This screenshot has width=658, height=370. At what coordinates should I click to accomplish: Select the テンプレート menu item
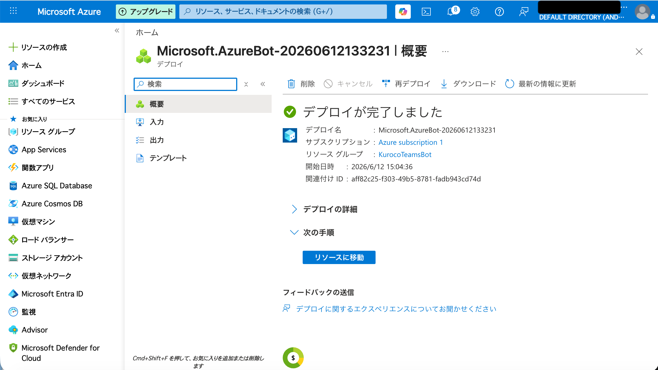pos(198,158)
